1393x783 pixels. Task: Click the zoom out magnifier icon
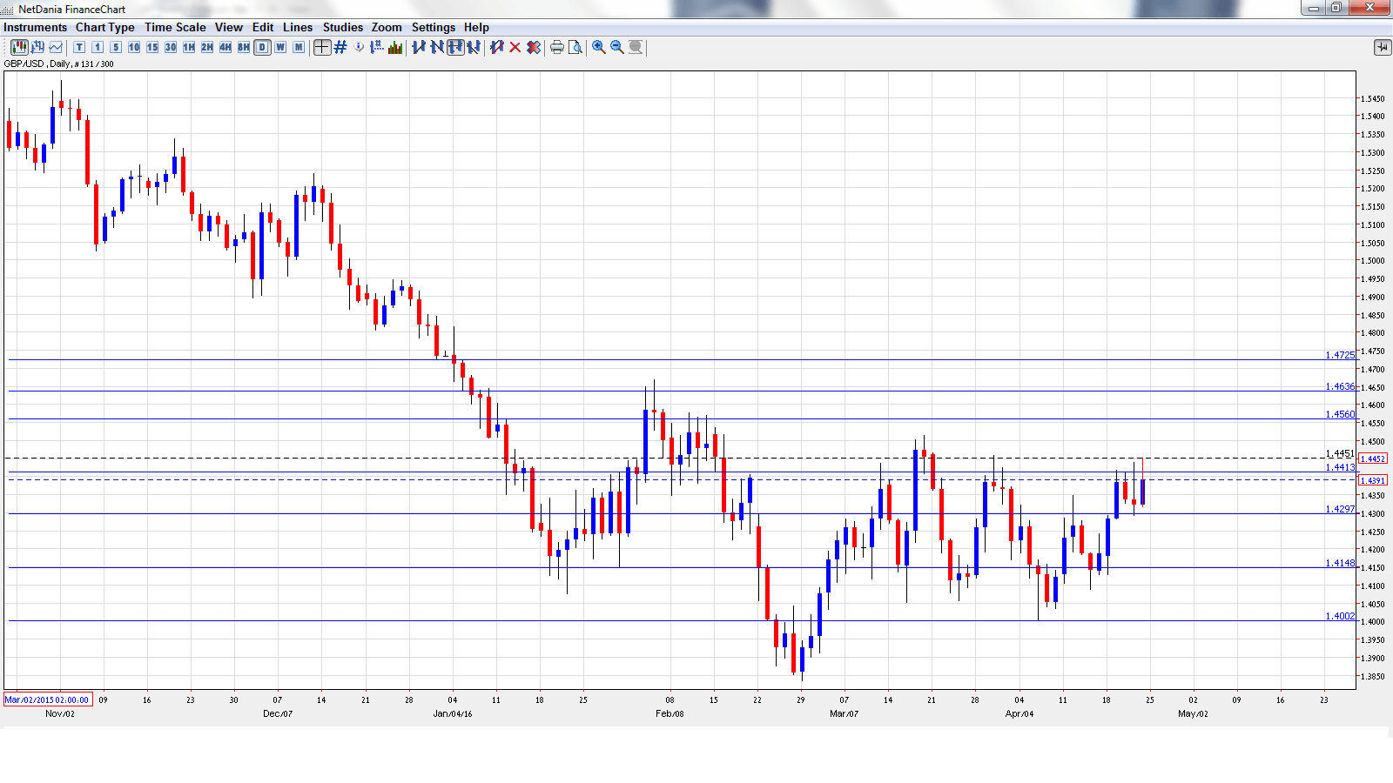(617, 47)
